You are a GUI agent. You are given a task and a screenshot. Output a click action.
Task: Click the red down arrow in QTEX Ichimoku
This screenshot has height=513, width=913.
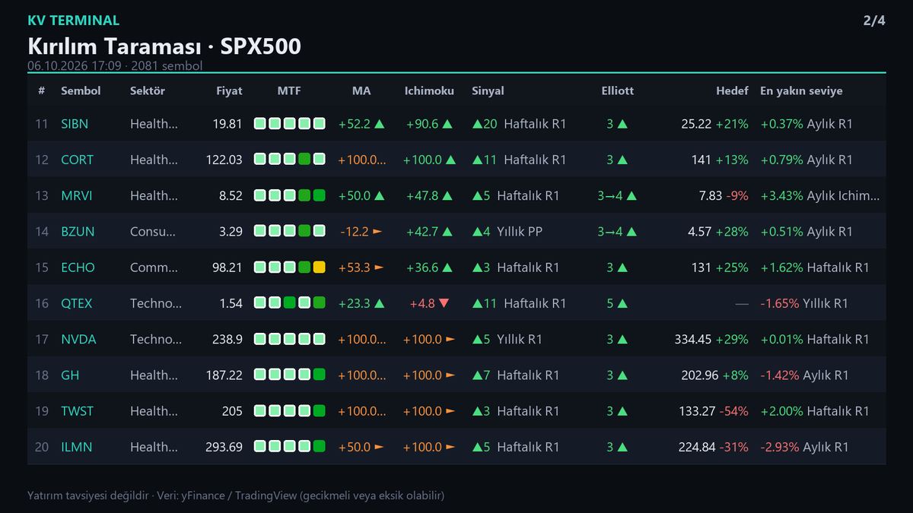tap(444, 303)
